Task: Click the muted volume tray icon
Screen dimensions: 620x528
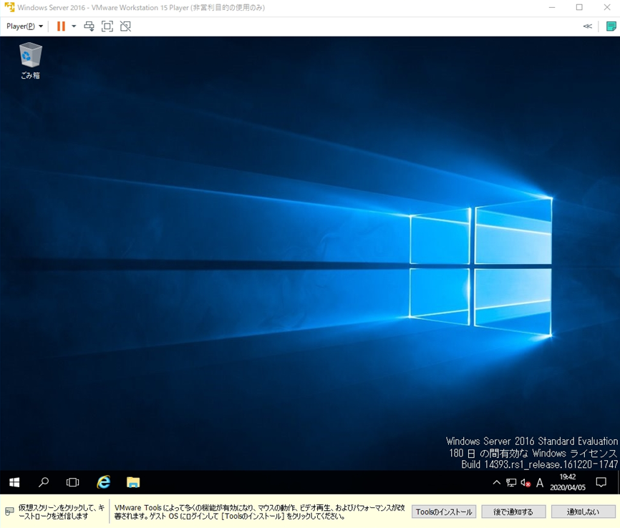Action: click(x=525, y=482)
